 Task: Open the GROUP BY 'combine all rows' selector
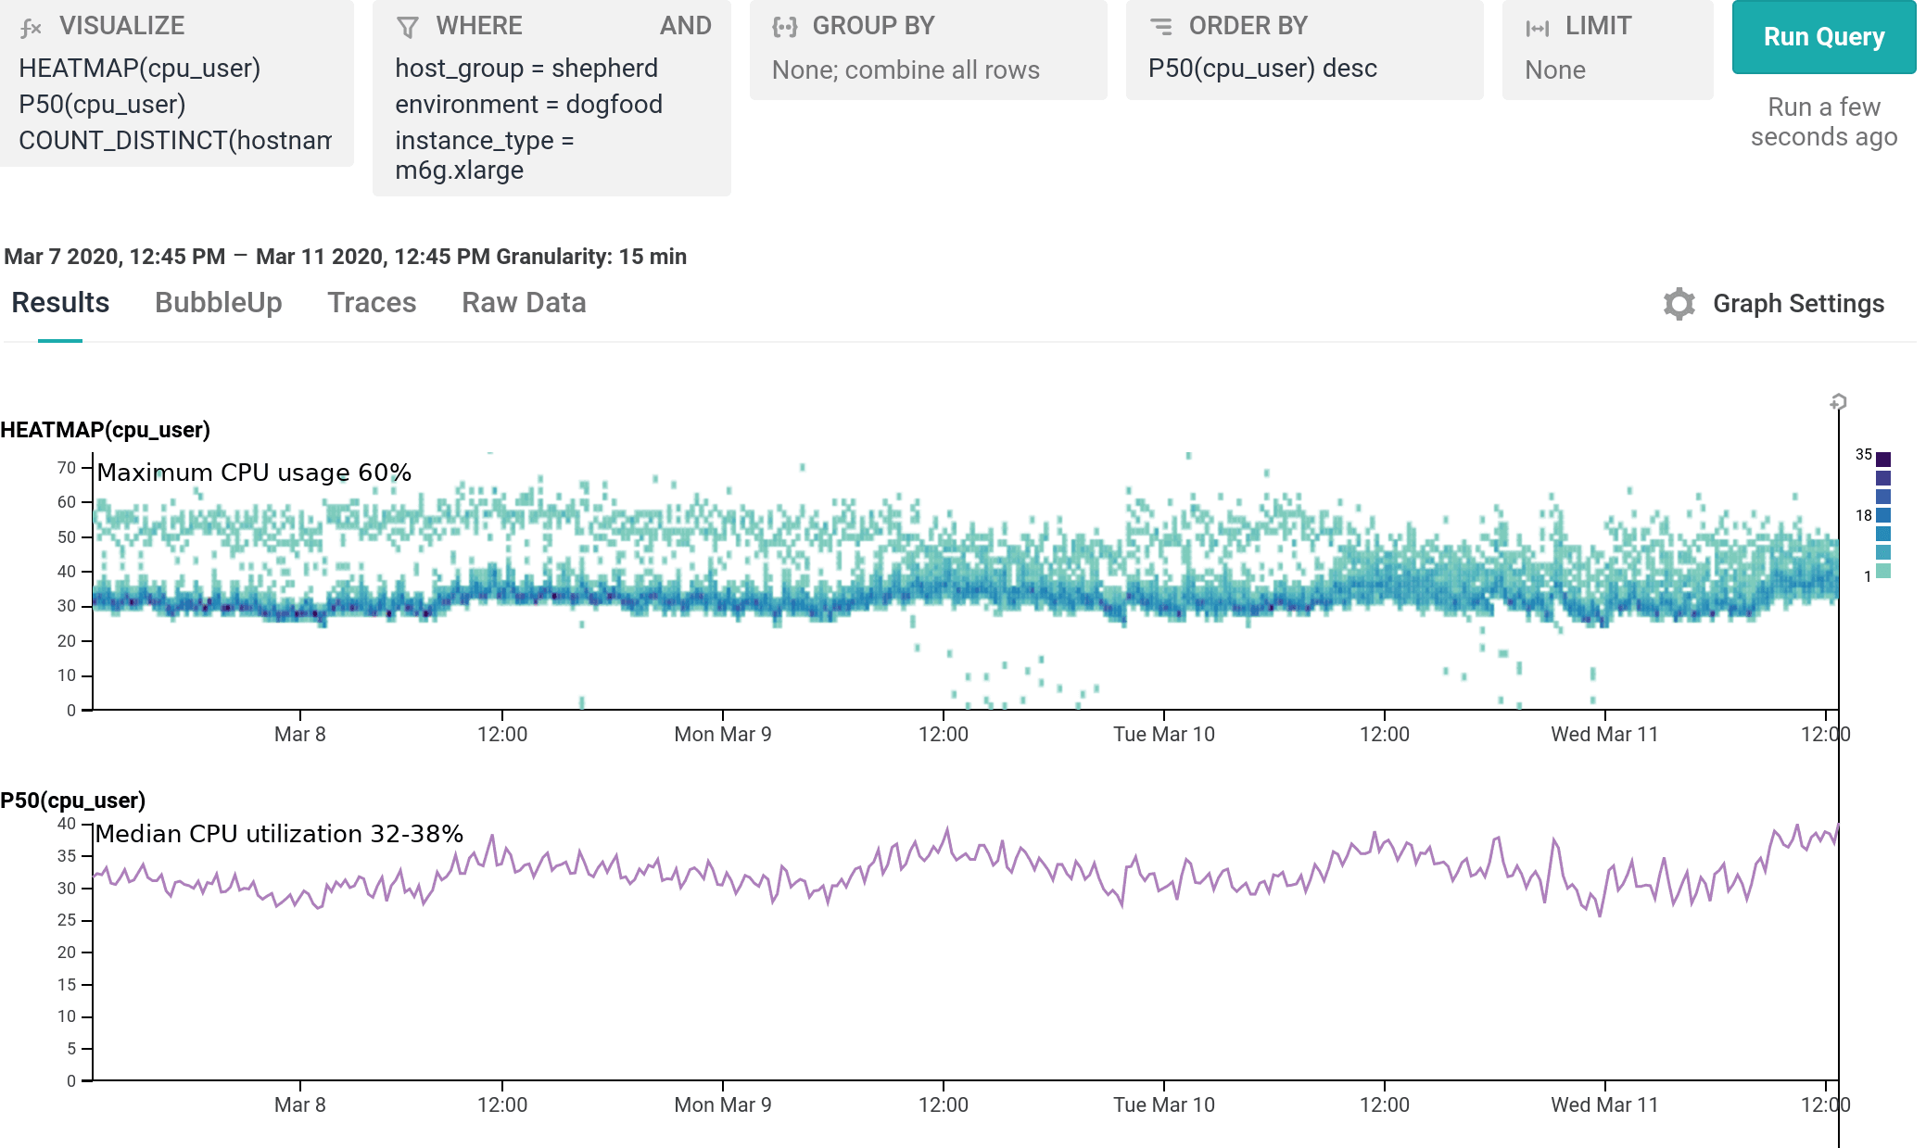click(905, 69)
